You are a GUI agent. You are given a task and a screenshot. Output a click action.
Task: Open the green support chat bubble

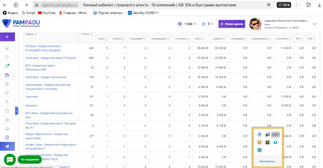click(x=10, y=160)
